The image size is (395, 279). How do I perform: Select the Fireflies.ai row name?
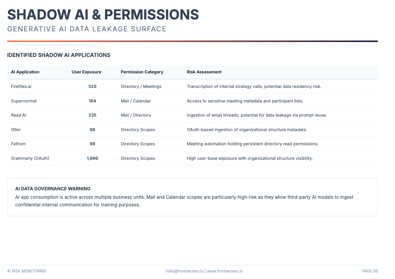pyautogui.click(x=21, y=86)
